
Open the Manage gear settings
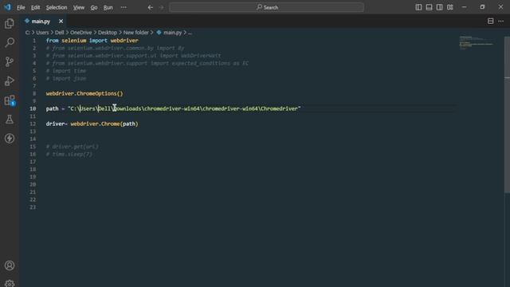(x=10, y=283)
